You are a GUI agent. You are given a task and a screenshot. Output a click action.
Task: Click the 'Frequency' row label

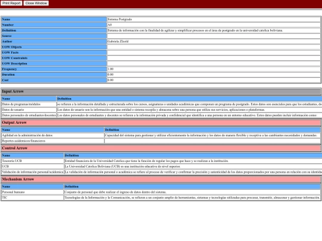click(x=9, y=69)
